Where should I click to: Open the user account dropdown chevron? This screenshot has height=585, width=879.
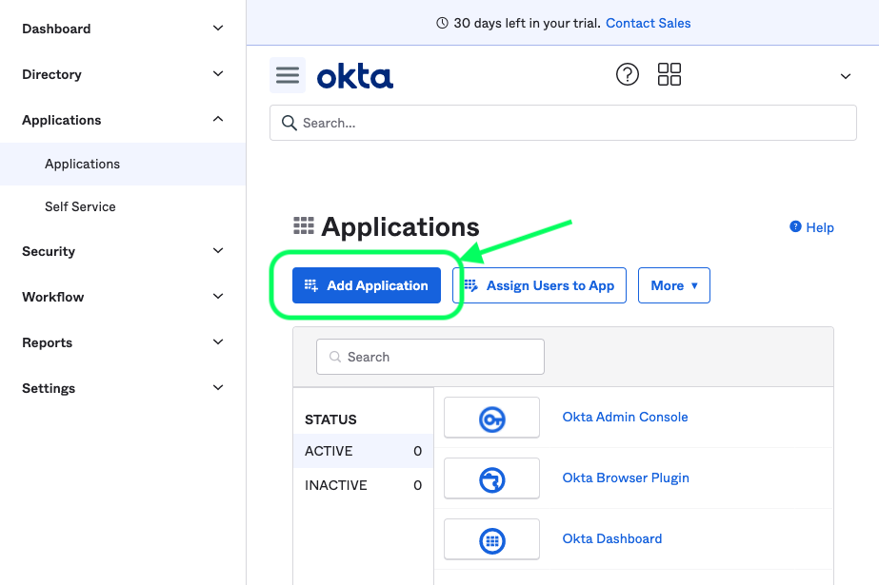846,76
